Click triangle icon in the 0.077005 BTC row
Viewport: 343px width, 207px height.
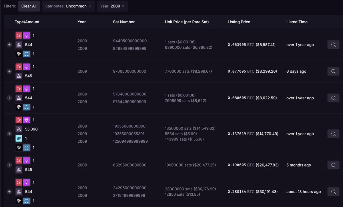tap(19, 76)
